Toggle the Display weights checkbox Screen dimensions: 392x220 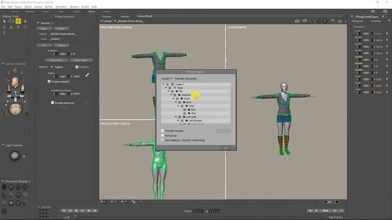point(49,81)
